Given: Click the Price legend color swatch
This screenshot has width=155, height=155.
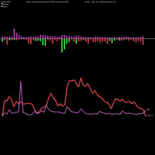Looking at the screenshot, I should coord(2,6).
